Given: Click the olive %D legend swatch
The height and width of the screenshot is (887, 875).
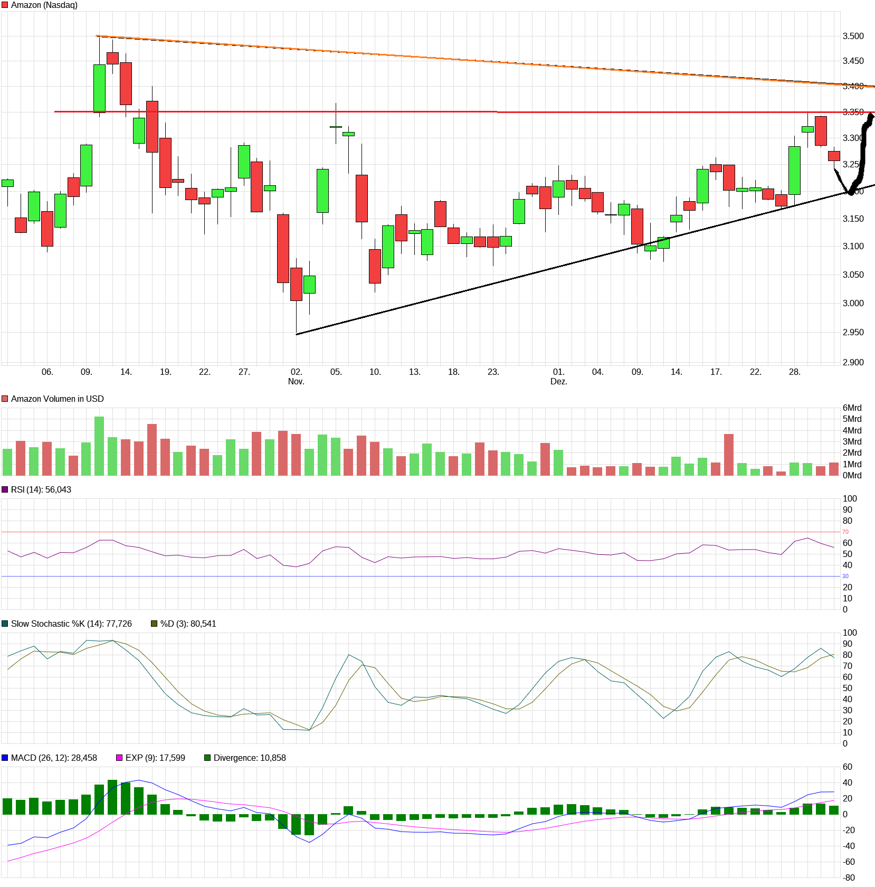Looking at the screenshot, I should pyautogui.click(x=155, y=624).
